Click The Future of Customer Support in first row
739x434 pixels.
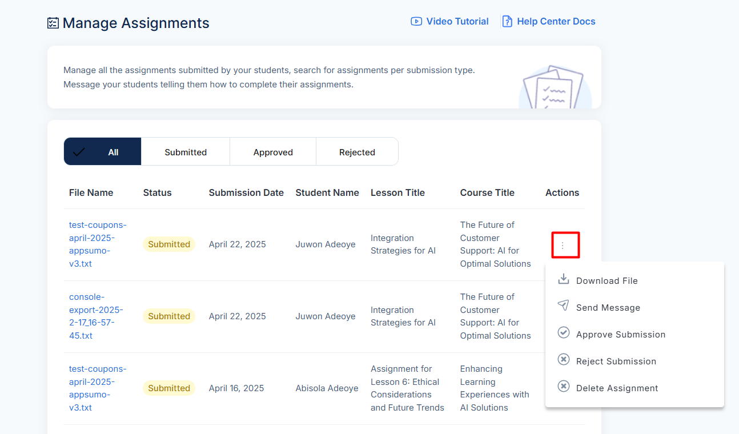pos(496,244)
